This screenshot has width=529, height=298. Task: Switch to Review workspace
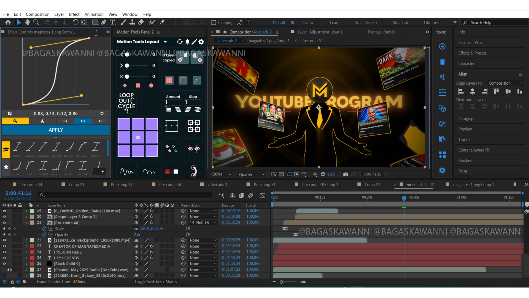tap(307, 23)
